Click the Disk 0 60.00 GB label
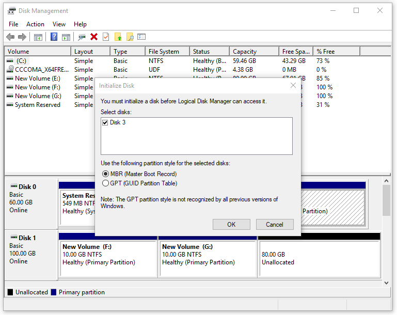 pos(21,202)
